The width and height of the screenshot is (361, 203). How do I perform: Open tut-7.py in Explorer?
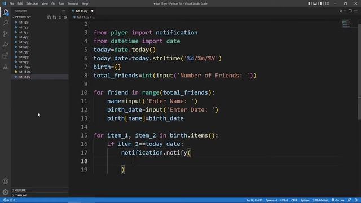23,52
